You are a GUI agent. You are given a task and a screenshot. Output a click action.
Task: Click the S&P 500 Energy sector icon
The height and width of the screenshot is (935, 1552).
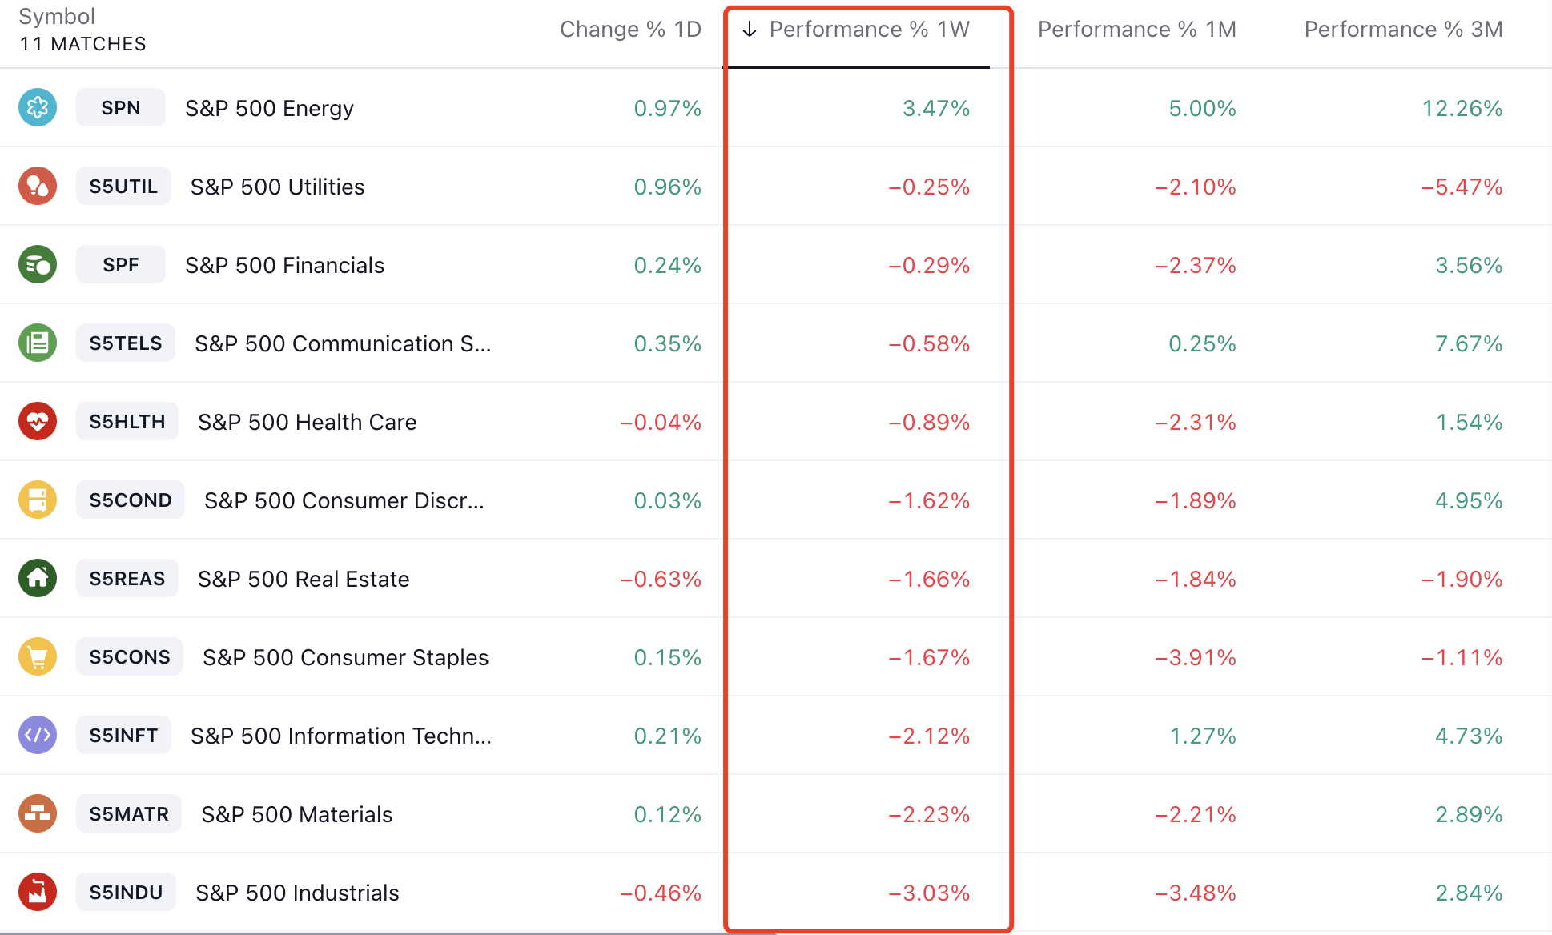point(38,108)
